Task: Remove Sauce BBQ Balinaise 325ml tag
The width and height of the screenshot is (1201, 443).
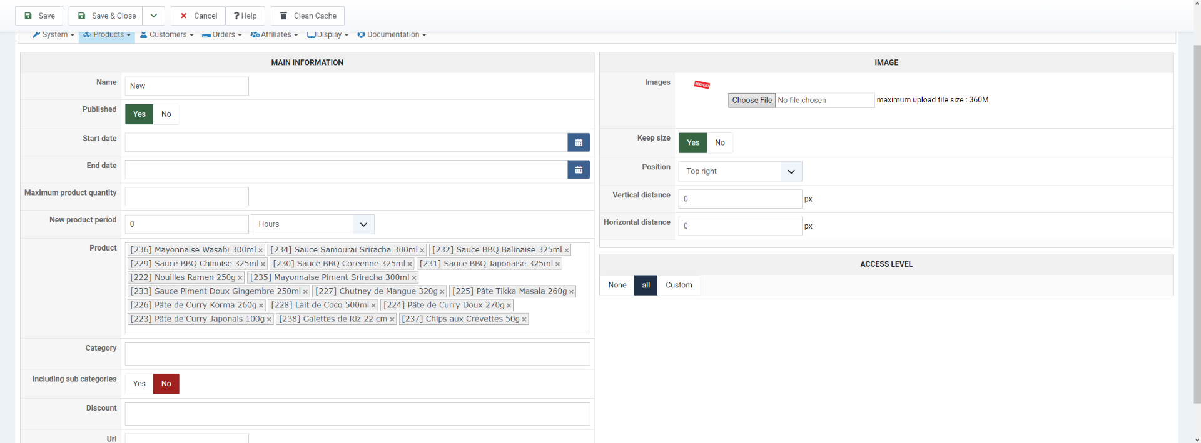Action: 567,250
